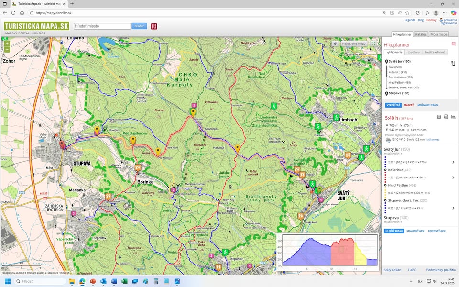Click the Zmazať link
This screenshot has width=459, height=287.
409,105
